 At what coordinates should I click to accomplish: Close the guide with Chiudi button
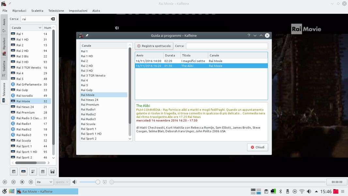pos(257,147)
